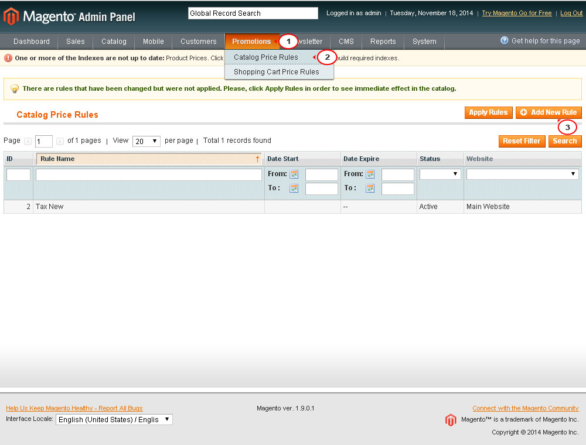586x445 pixels.
Task: Open the Status filter dropdown
Action: coord(440,174)
